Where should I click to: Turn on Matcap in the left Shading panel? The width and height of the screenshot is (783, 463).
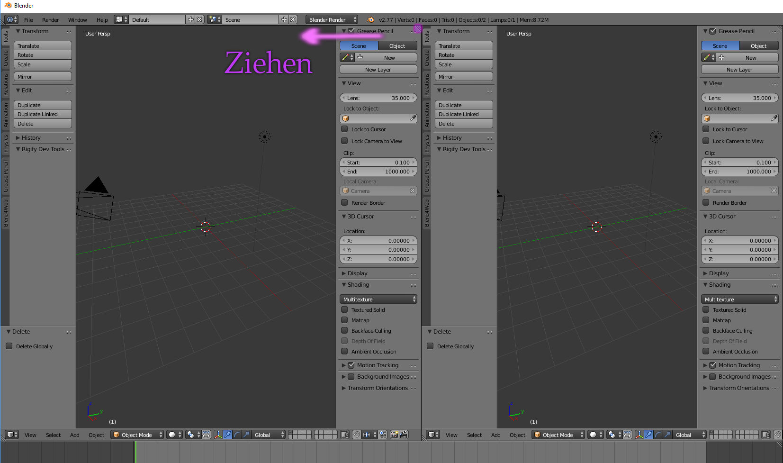coord(344,320)
